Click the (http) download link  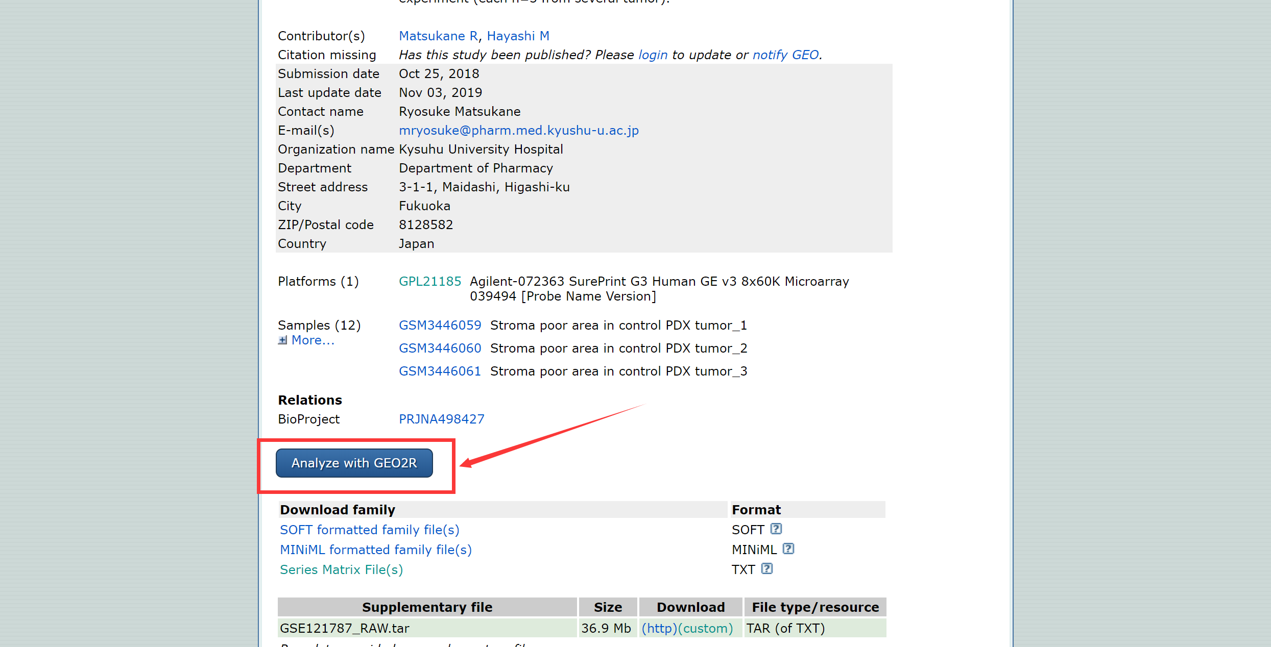(x=659, y=628)
